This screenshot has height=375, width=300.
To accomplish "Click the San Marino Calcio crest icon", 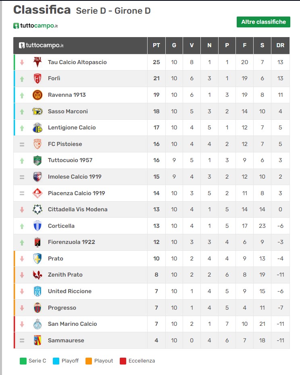I will pyautogui.click(x=37, y=324).
